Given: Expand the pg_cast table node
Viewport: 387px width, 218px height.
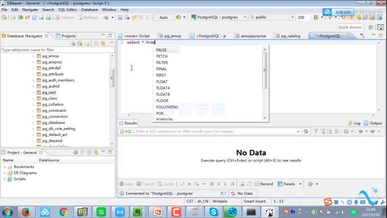Looking at the screenshot, I should (33, 93).
